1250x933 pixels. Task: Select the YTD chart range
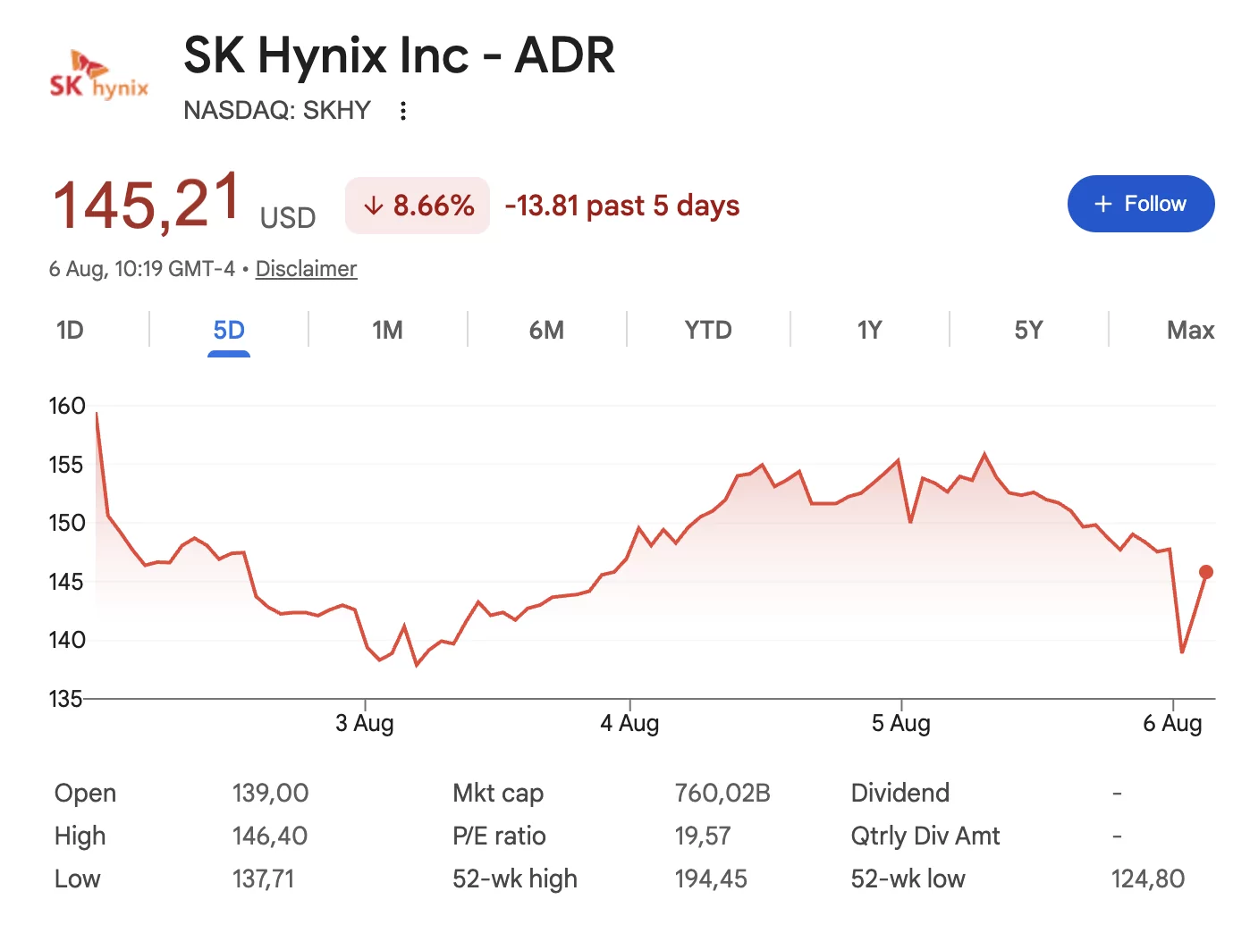[708, 331]
